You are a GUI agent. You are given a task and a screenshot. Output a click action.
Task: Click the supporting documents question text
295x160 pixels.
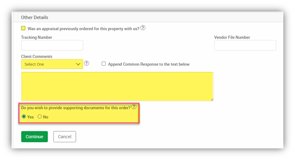76,108
